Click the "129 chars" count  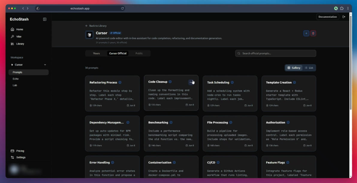click(x=213, y=106)
